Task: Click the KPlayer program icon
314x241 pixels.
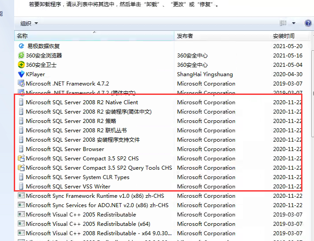Action: [x=21, y=74]
